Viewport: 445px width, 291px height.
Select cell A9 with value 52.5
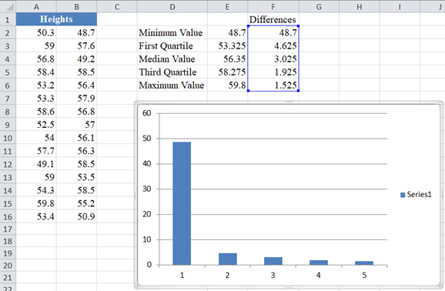point(36,125)
